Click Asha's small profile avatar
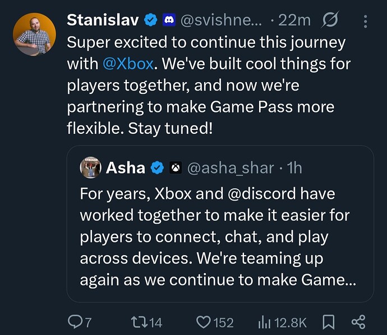The width and height of the screenshot is (387, 335). coord(90,168)
